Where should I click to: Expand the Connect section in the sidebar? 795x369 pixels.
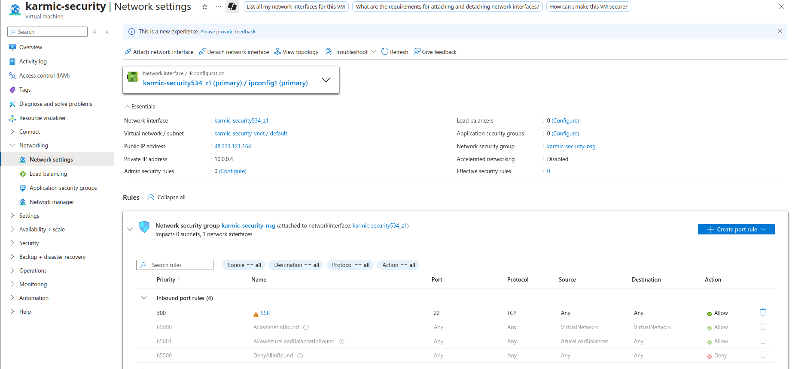pos(12,132)
